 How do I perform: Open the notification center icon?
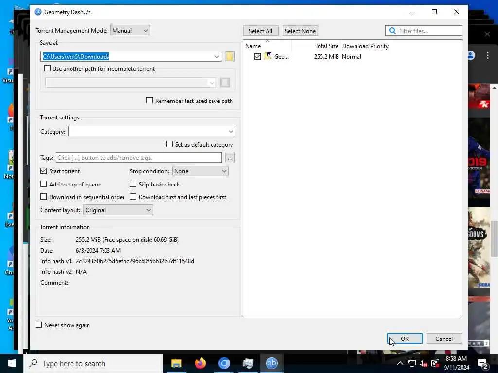click(x=483, y=363)
